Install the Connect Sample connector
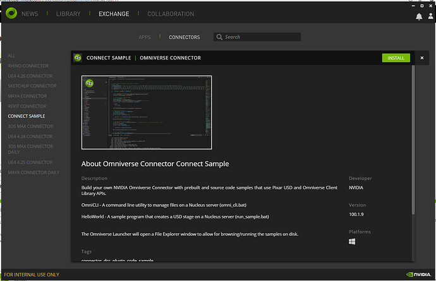This screenshot has width=436, height=281. [x=396, y=58]
